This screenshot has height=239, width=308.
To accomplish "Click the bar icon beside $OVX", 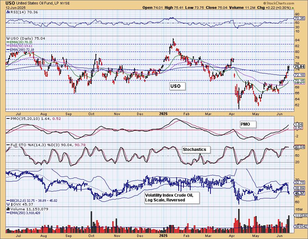I will click(8, 204).
